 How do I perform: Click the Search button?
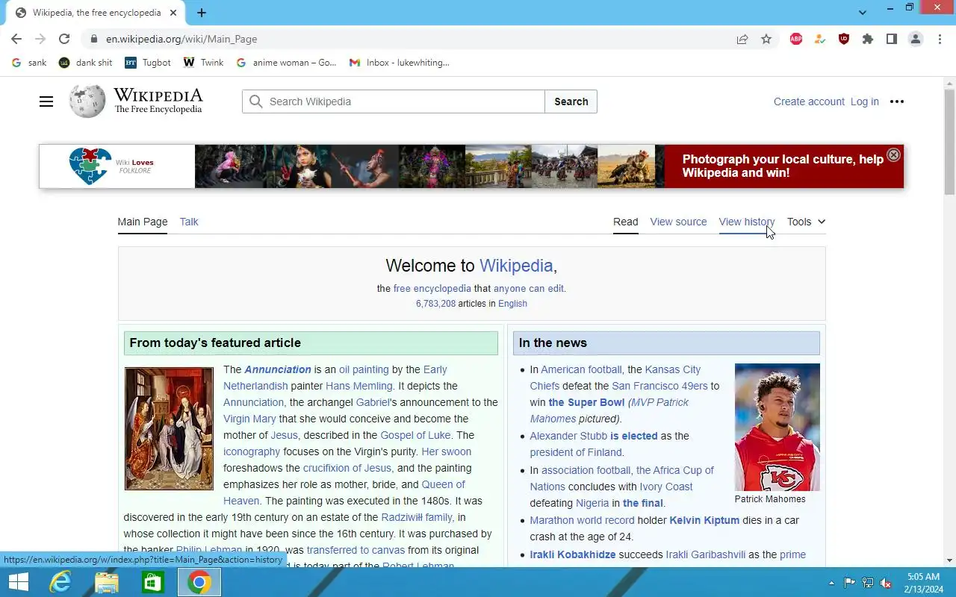click(x=571, y=101)
